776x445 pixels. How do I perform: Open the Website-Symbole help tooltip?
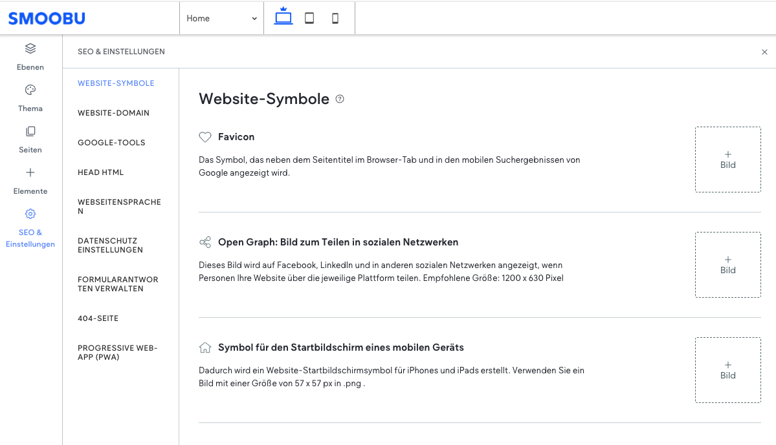[x=340, y=99]
